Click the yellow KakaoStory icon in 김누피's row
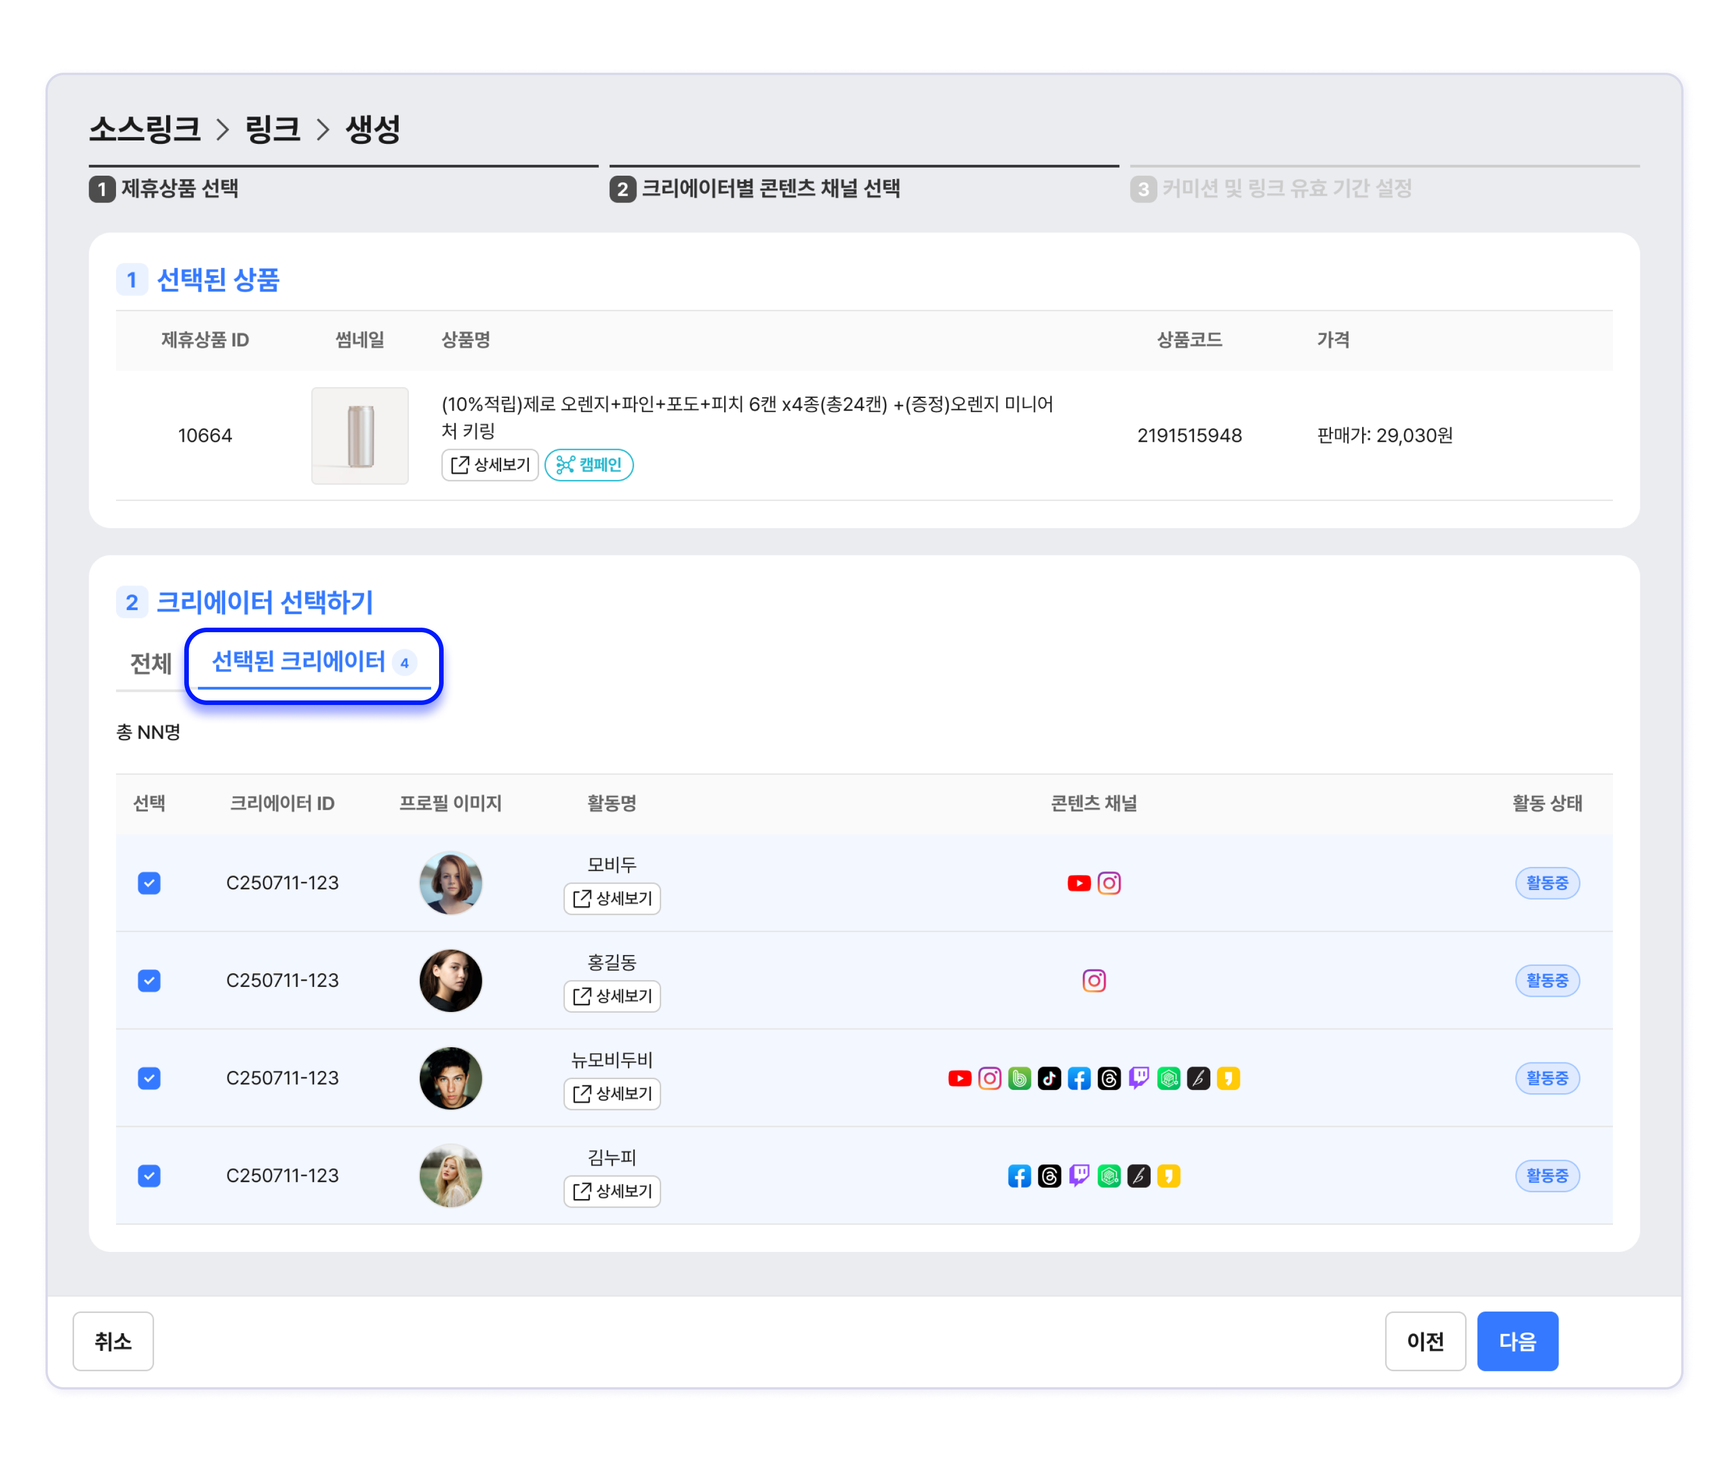Viewport: 1729px width, 1460px height. 1168,1176
